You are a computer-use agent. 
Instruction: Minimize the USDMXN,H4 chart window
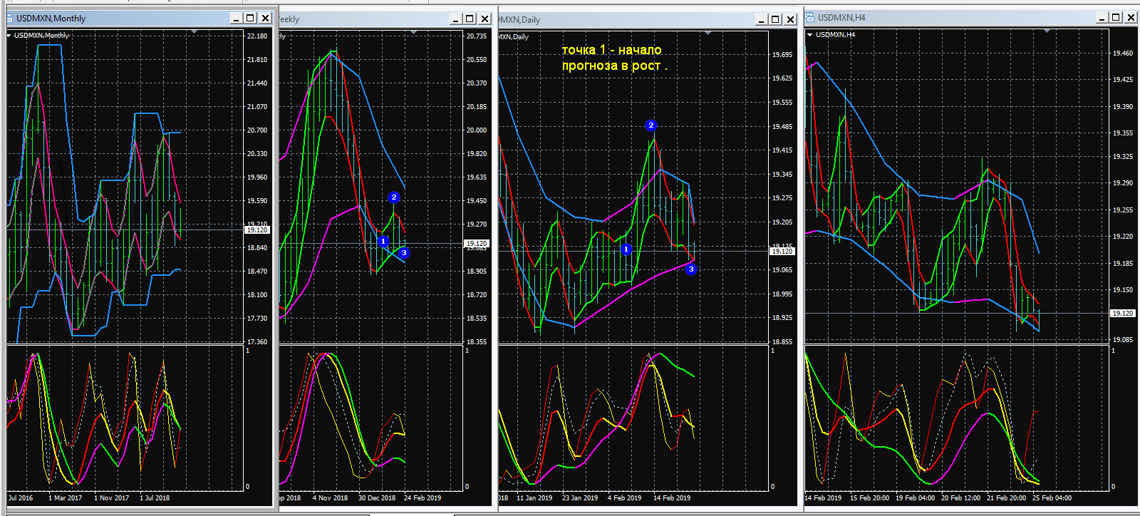click(x=1102, y=18)
